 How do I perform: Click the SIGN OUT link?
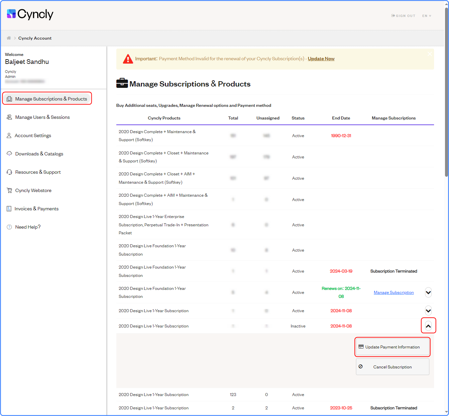click(x=403, y=16)
